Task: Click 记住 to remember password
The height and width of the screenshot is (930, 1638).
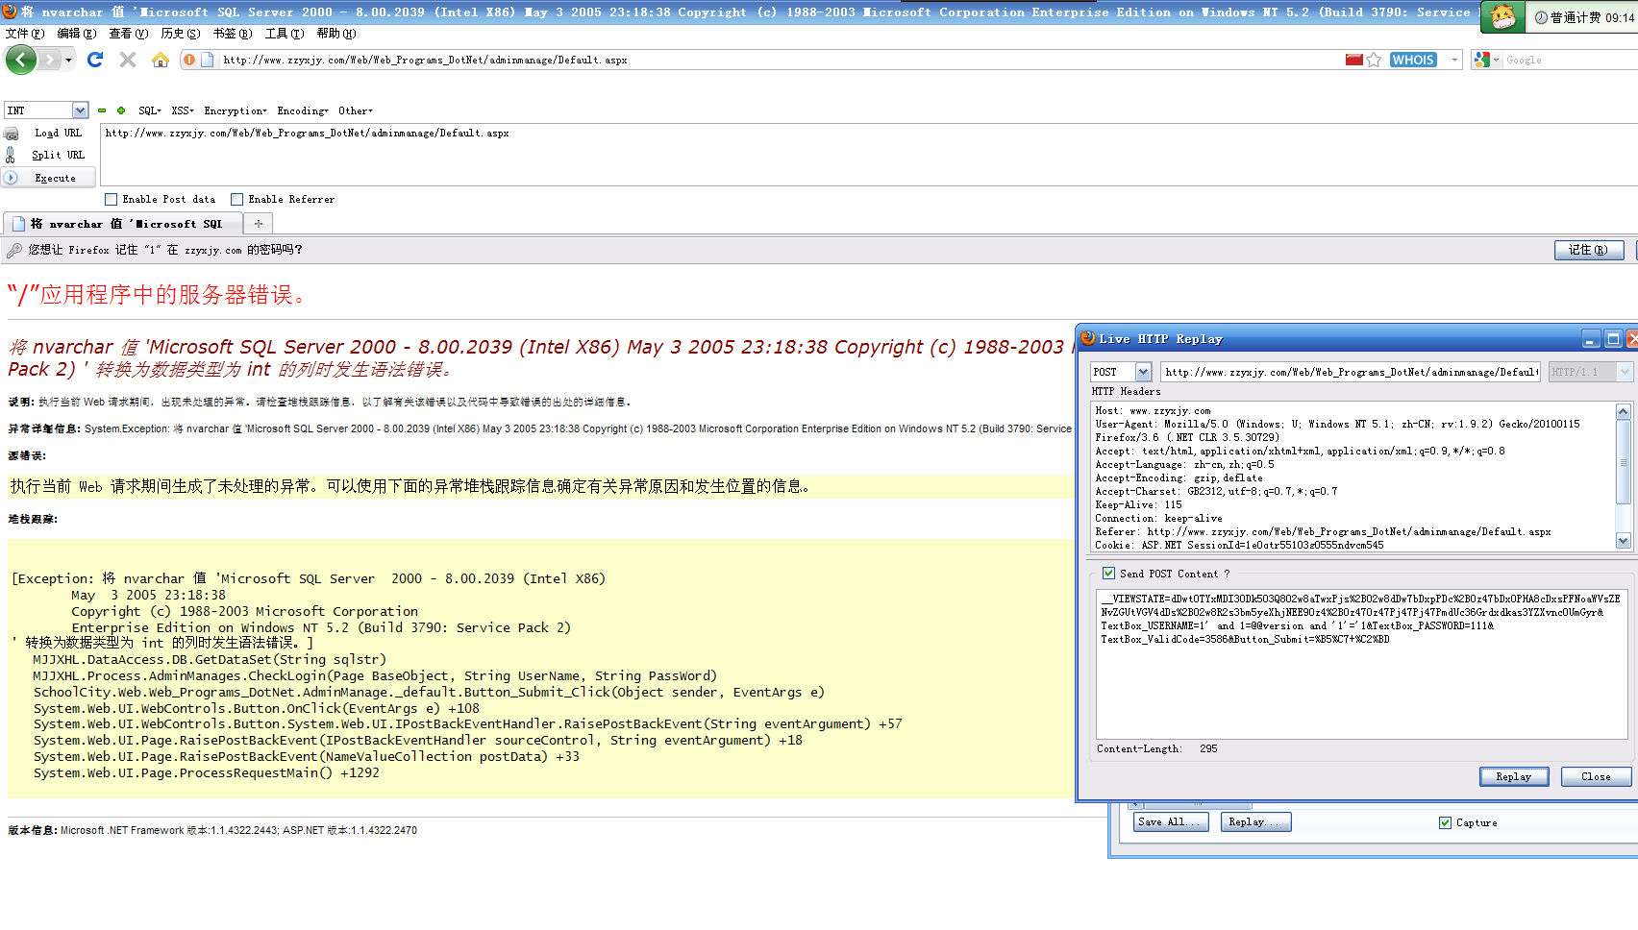Action: tap(1589, 250)
